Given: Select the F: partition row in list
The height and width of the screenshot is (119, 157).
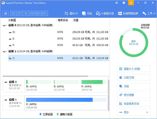Looking at the screenshot, I should point(59,45).
